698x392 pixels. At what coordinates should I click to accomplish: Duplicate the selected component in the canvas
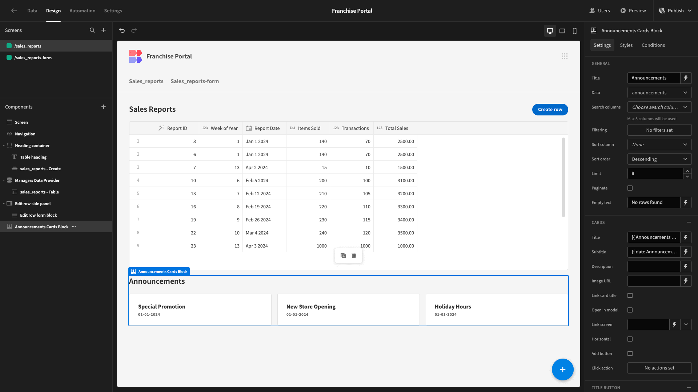tap(343, 256)
